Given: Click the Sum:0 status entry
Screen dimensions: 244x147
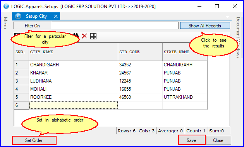Looking at the screenshot, I should pyautogui.click(x=219, y=131).
